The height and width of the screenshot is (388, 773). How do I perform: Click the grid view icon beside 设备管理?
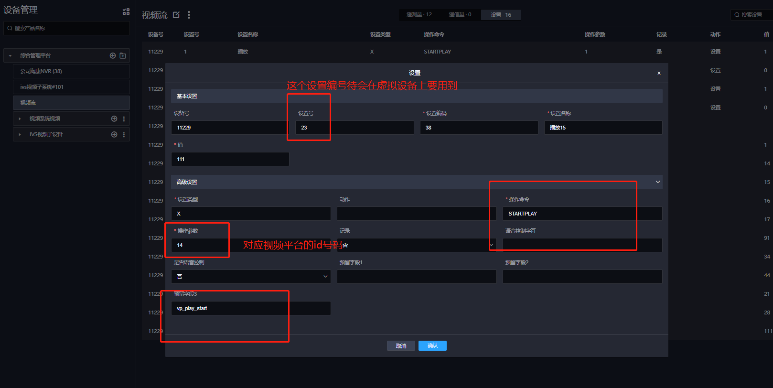coord(126,11)
